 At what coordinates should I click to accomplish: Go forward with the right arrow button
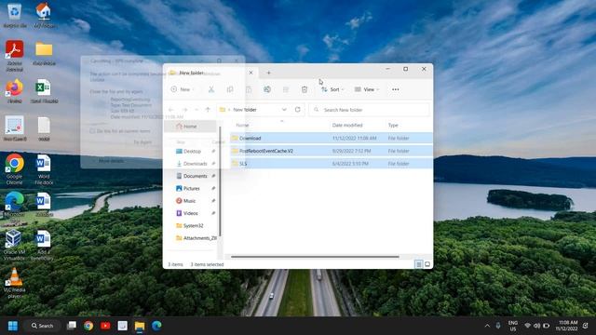point(184,110)
